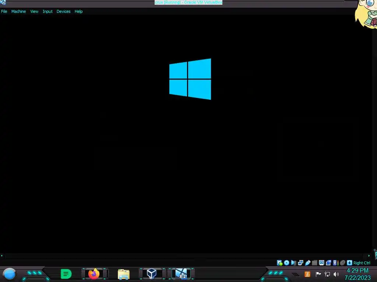Screen dimensions: 377x282
Task: Open the Input menu
Action: (x=47, y=11)
